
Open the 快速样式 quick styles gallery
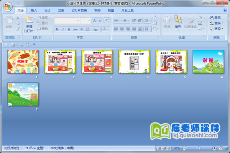pos(190,23)
